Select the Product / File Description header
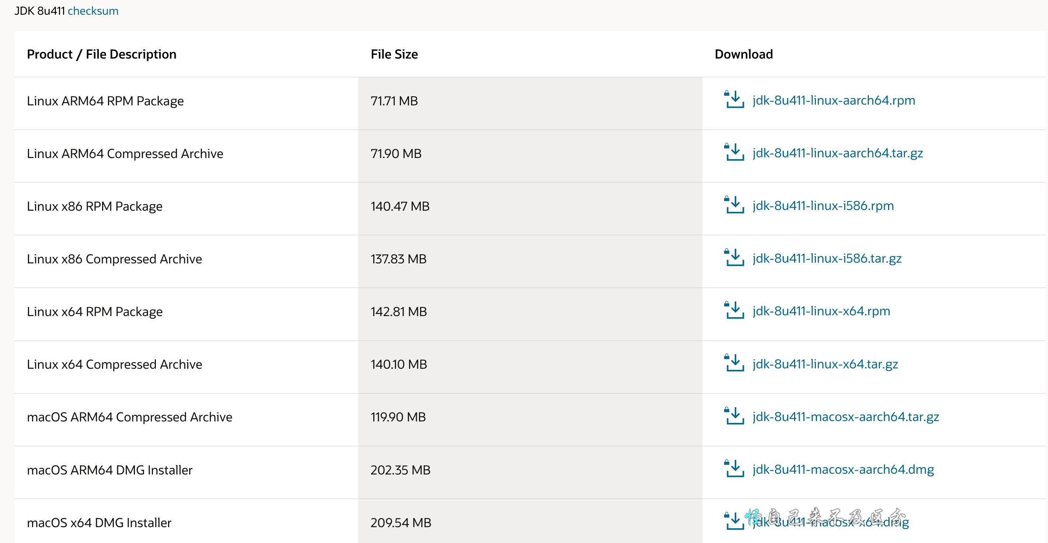Image resolution: width=1048 pixels, height=543 pixels. 102,54
